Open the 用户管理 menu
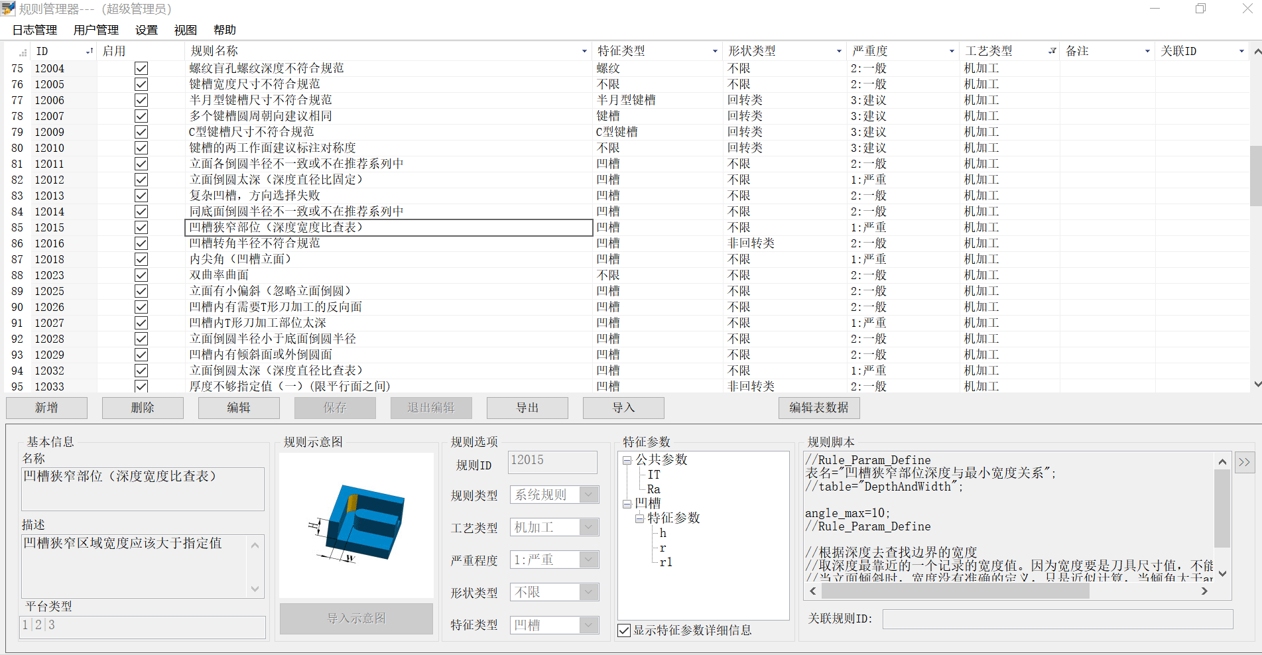This screenshot has width=1262, height=655. 95,30
